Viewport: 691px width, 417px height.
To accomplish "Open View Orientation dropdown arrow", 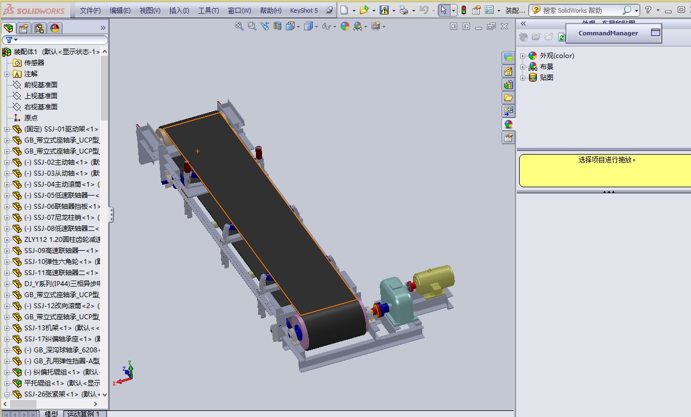I will coord(299,26).
